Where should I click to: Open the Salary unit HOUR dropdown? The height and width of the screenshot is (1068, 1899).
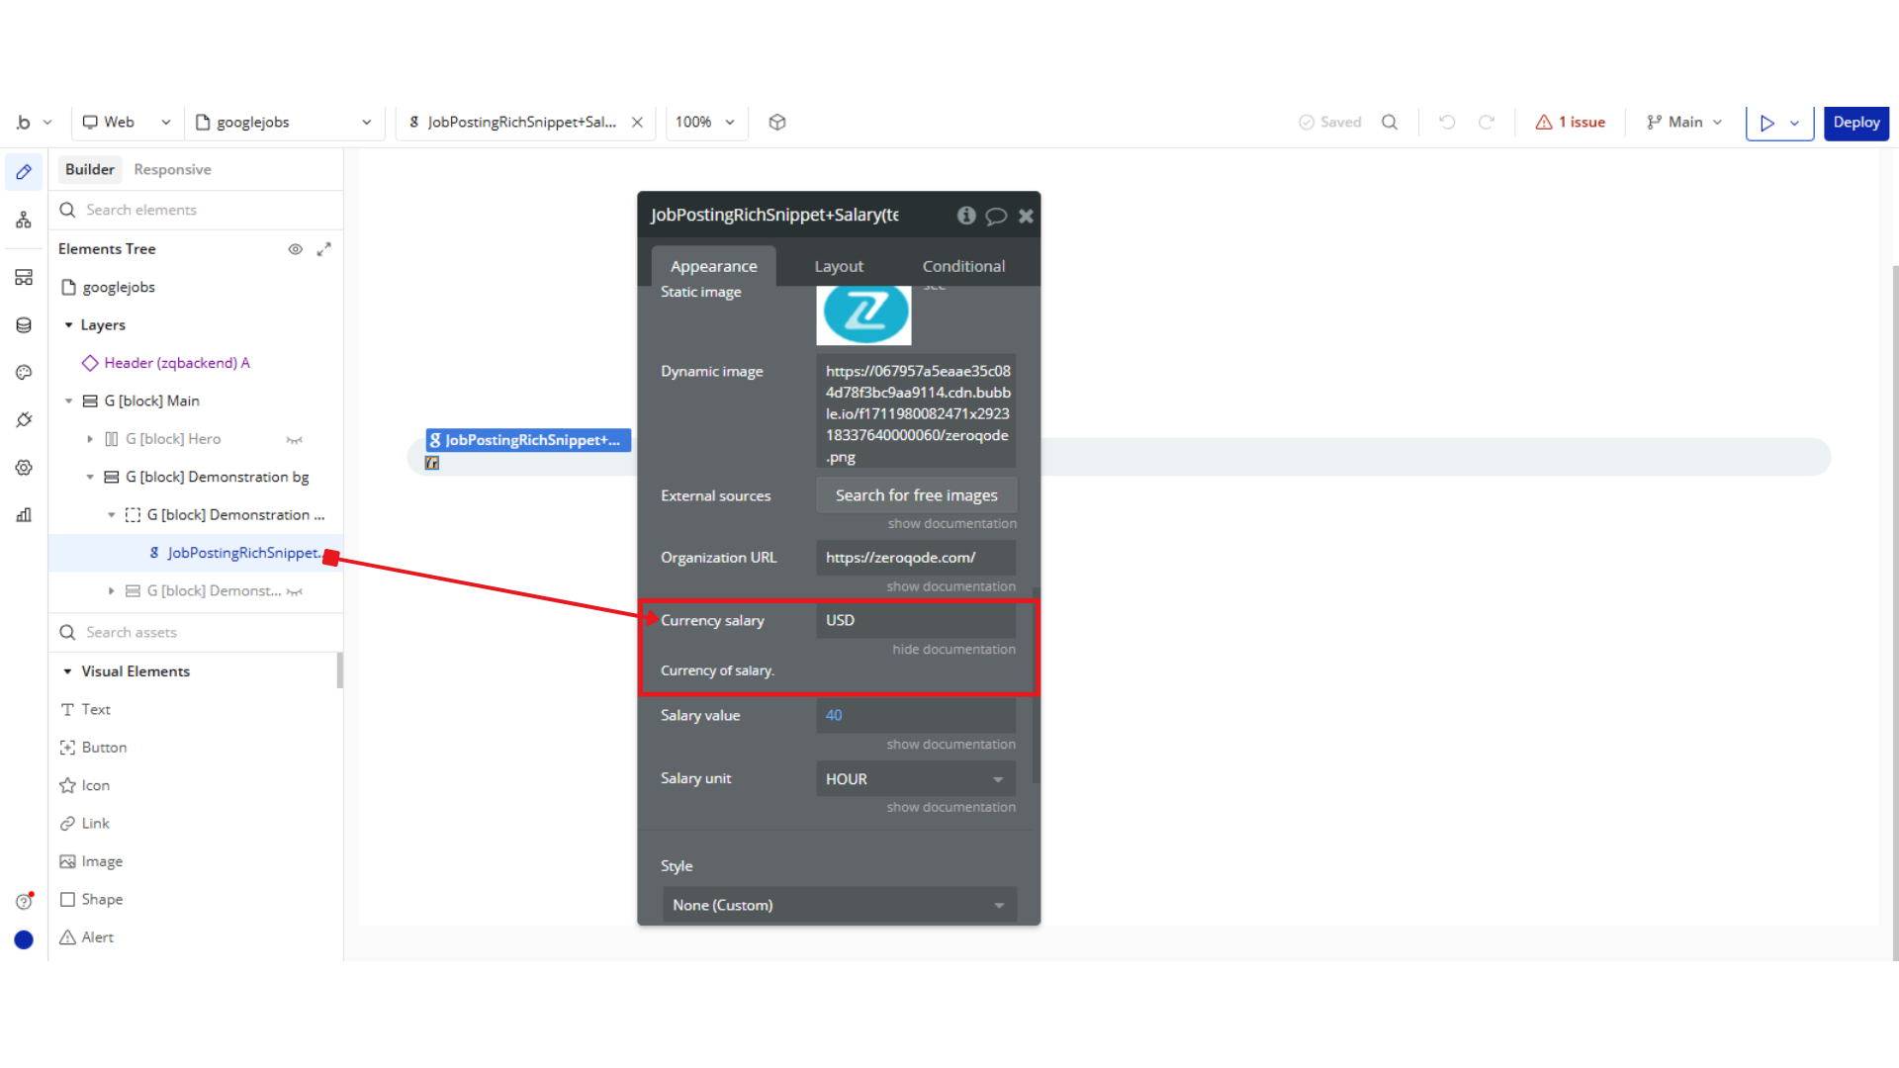click(915, 779)
